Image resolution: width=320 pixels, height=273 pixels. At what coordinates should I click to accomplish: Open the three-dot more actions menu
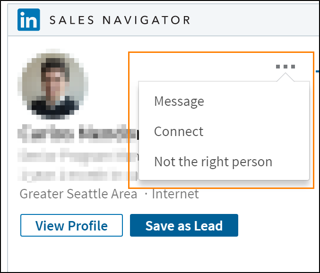click(x=285, y=67)
